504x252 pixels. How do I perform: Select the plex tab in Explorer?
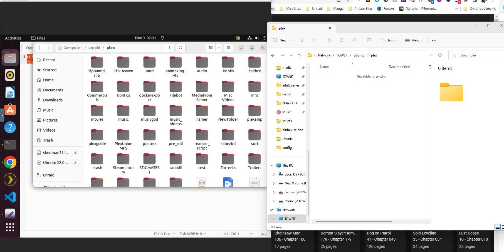coord(302,28)
